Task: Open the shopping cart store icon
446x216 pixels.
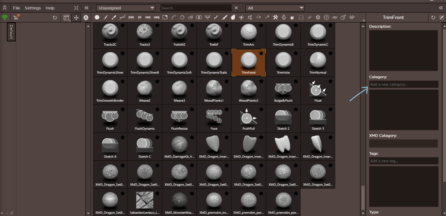Action: point(16,17)
